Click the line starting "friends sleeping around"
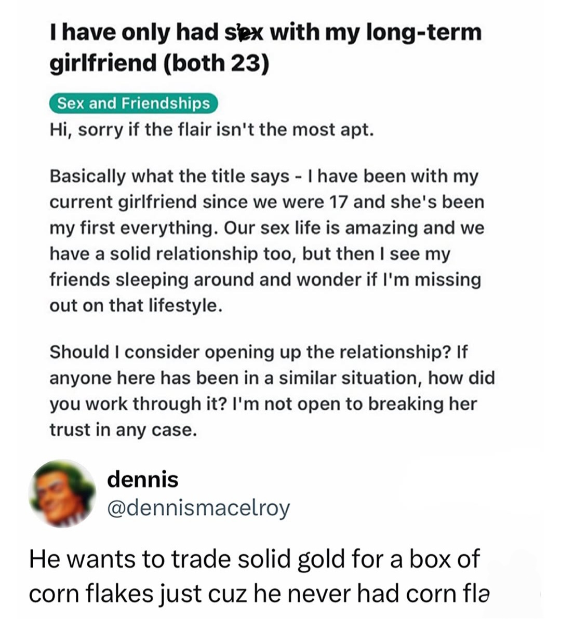 [x=265, y=279]
